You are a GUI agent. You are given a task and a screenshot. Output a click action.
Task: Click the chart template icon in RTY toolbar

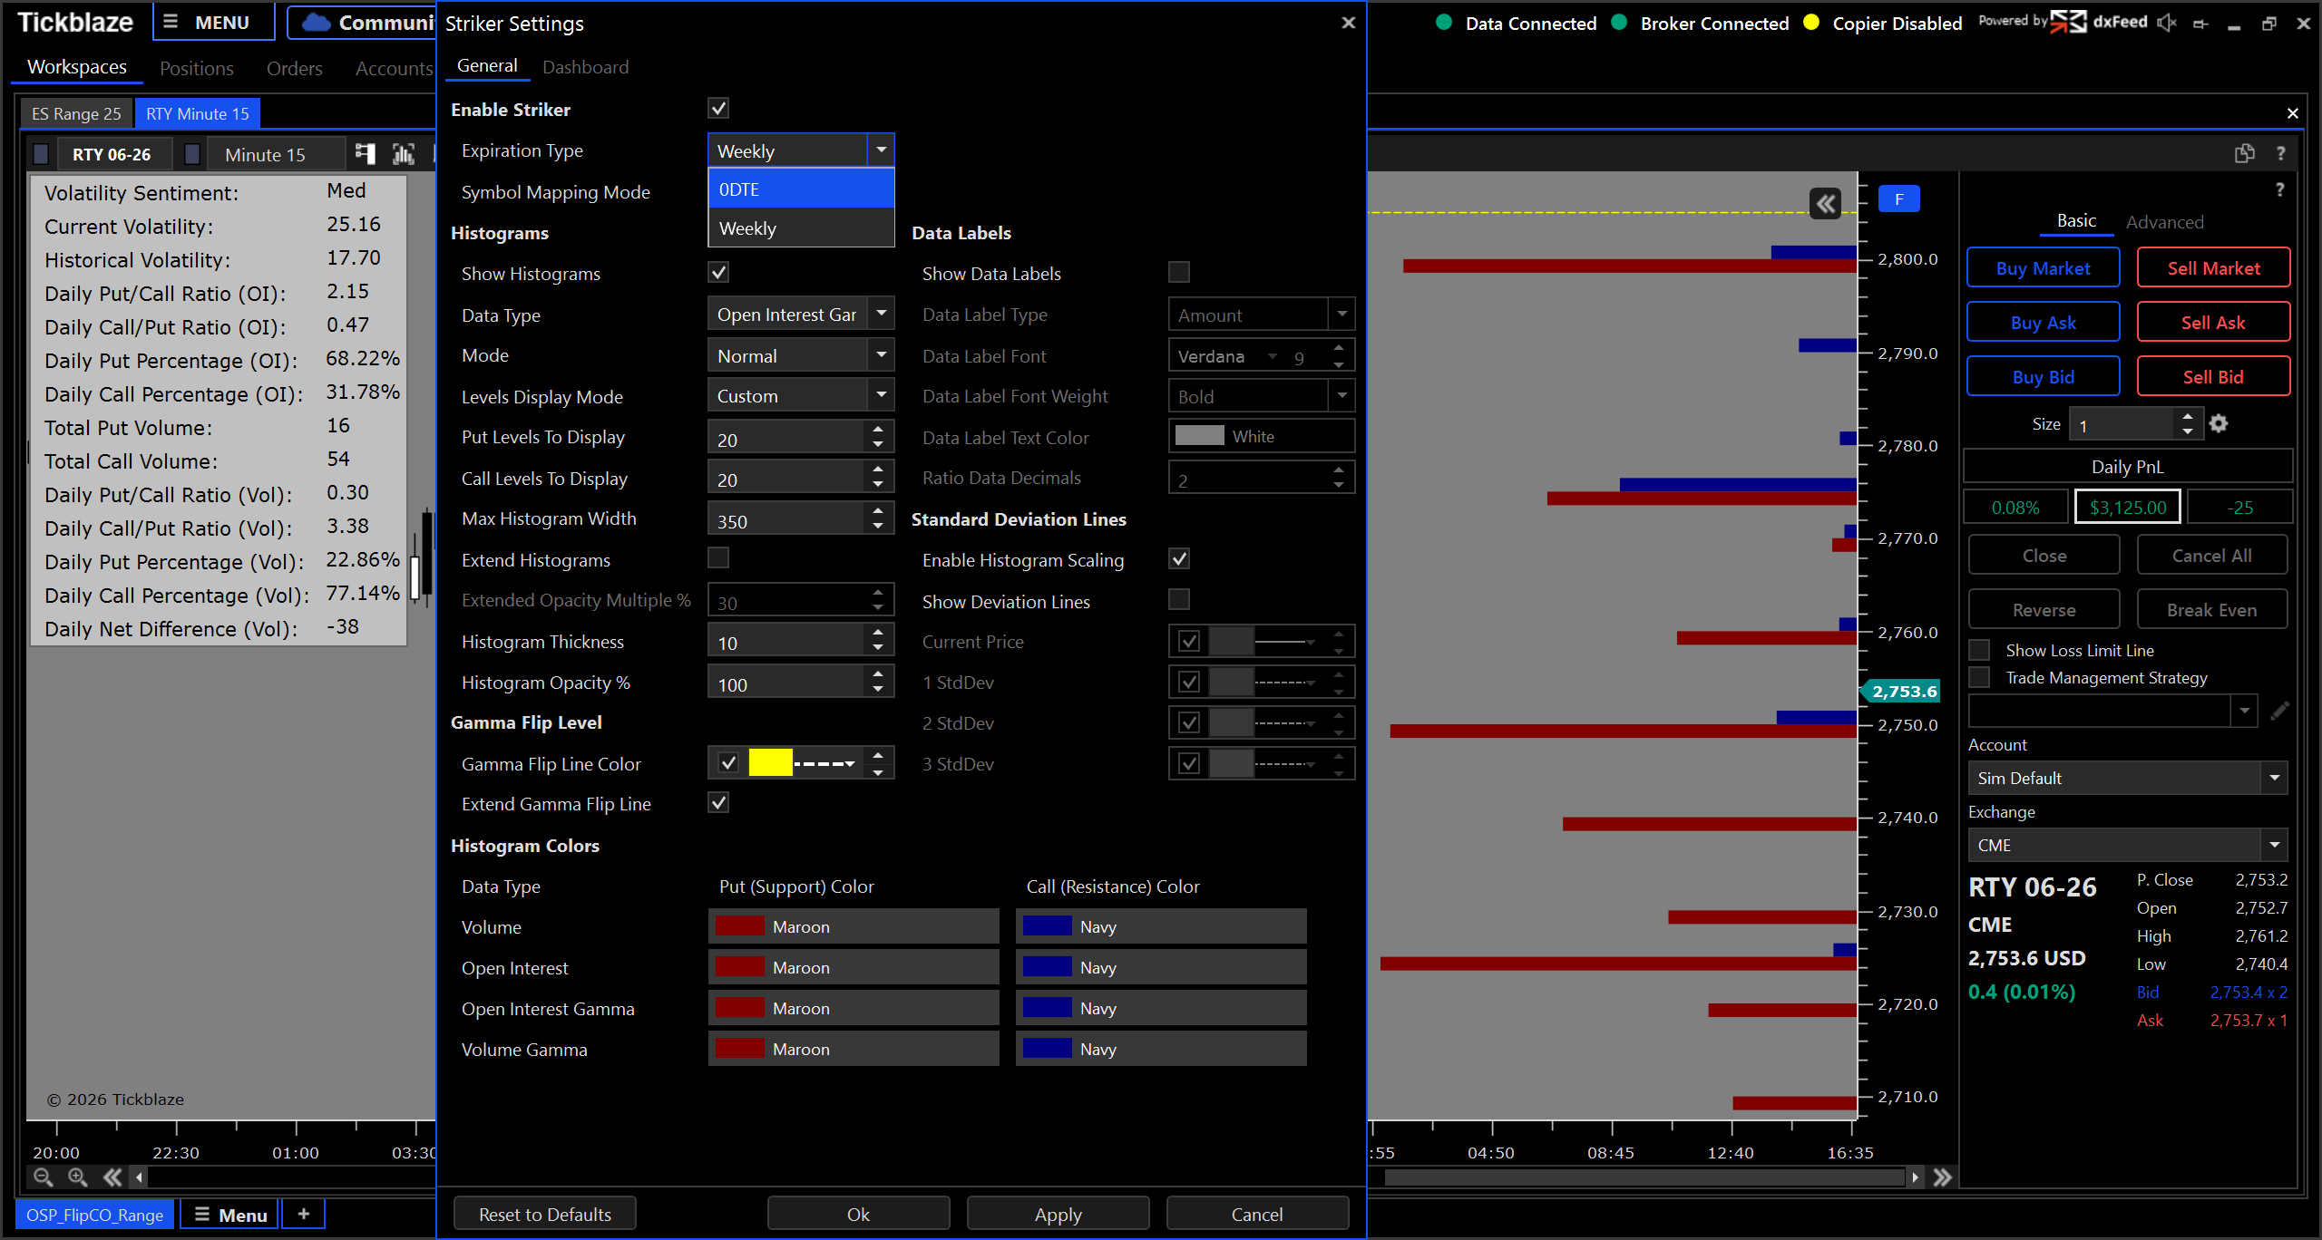[x=366, y=154]
